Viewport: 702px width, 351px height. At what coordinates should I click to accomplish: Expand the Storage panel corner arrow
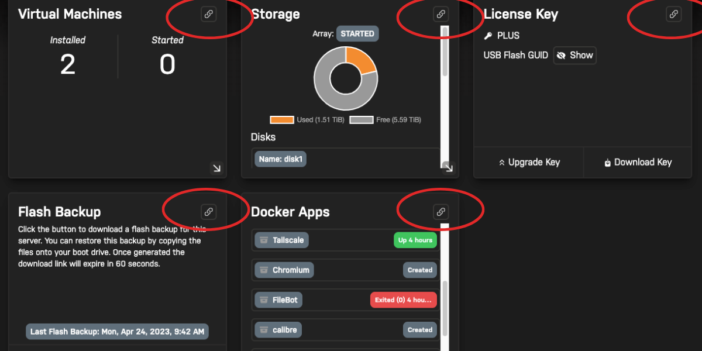pyautogui.click(x=448, y=168)
